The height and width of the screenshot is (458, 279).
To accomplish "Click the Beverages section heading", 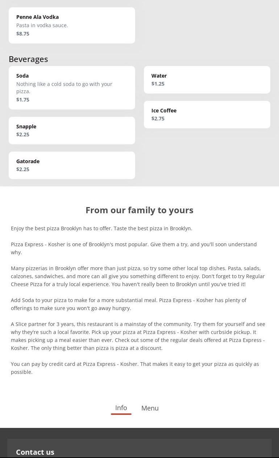I will pos(28,59).
